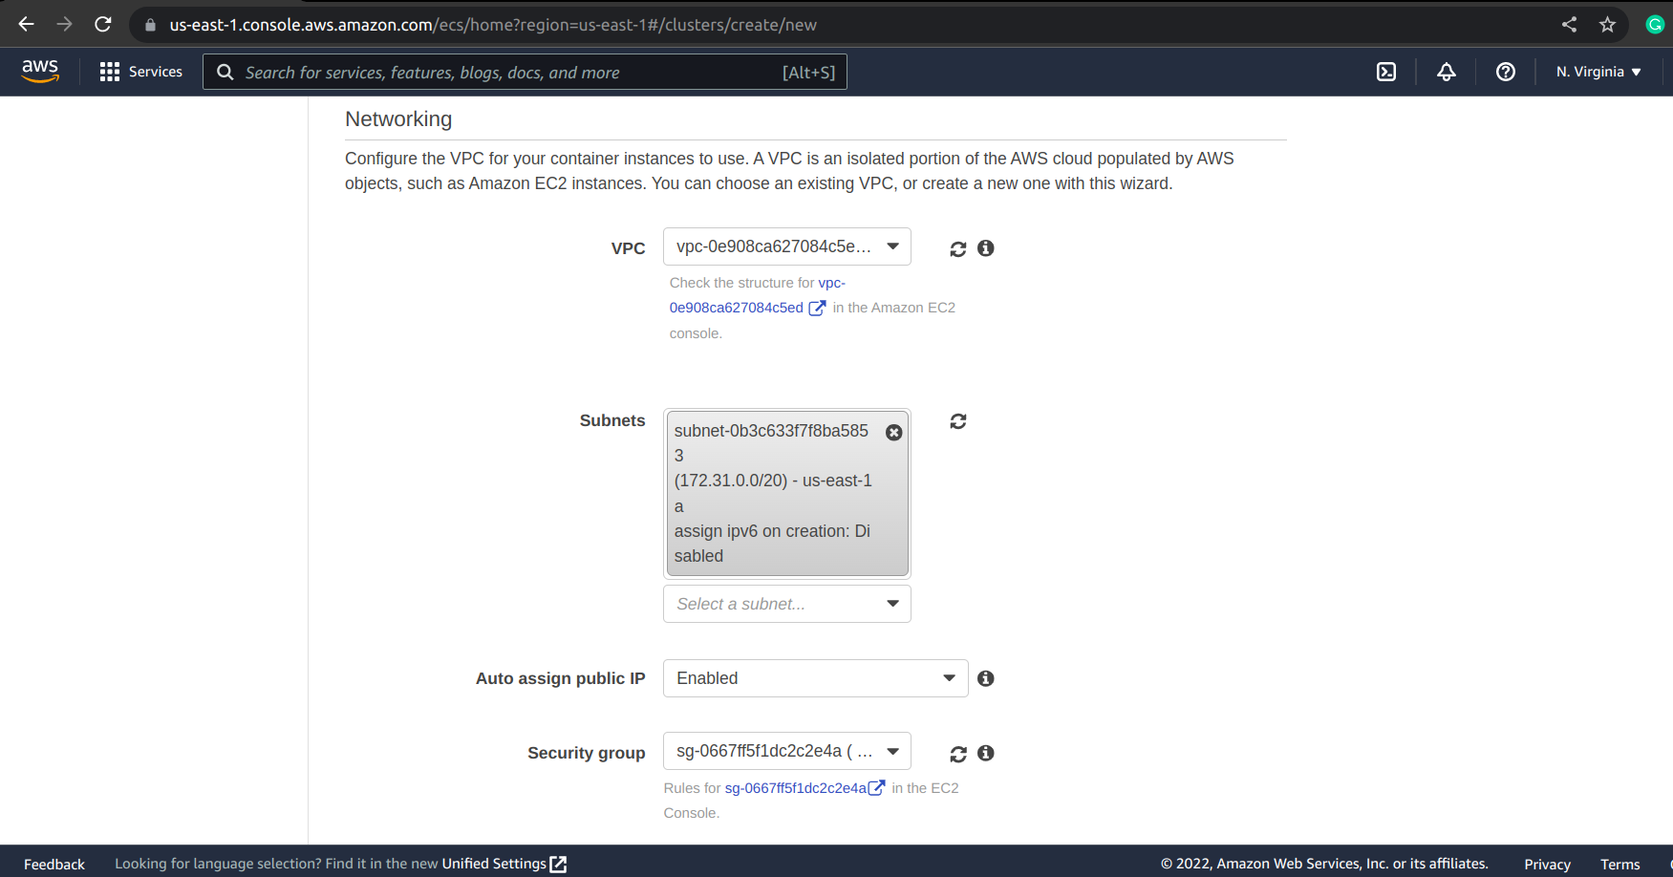This screenshot has width=1673, height=877.
Task: Expand the Security group dropdown
Action: pos(786,751)
